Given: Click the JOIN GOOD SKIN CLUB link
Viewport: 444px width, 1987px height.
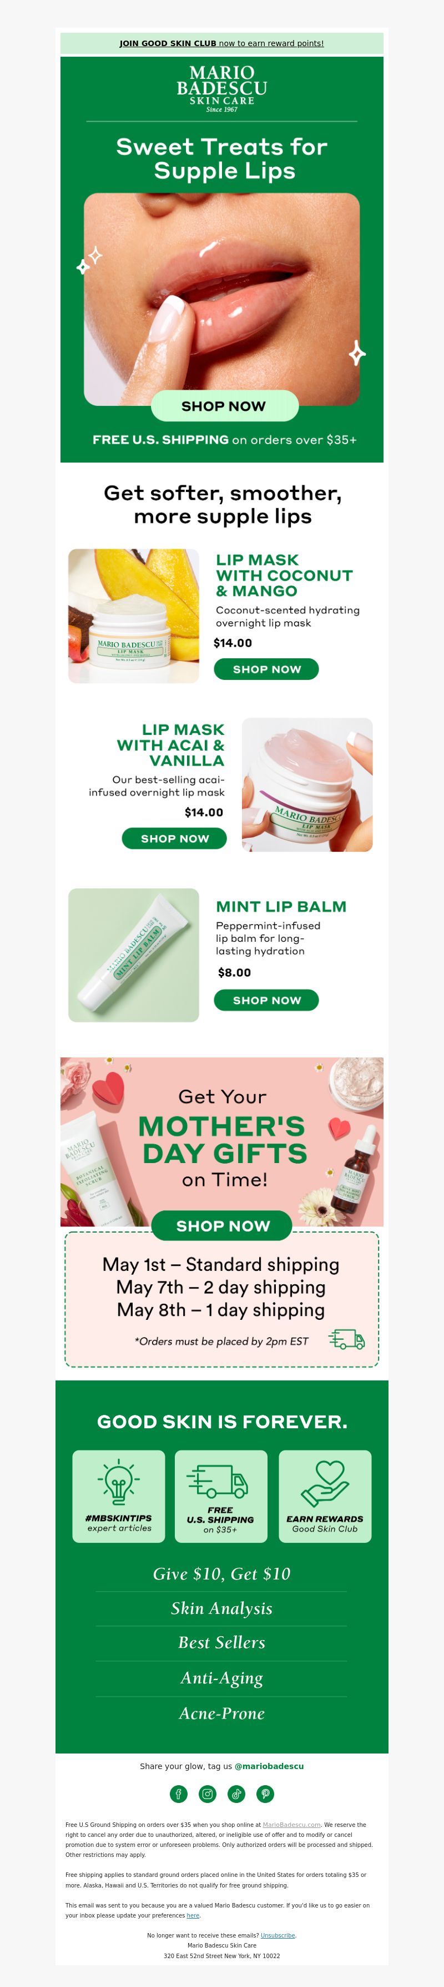Looking at the screenshot, I should click(x=168, y=43).
